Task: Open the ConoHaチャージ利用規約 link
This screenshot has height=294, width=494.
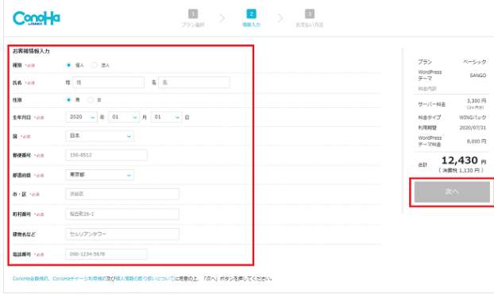Action: coord(79,279)
